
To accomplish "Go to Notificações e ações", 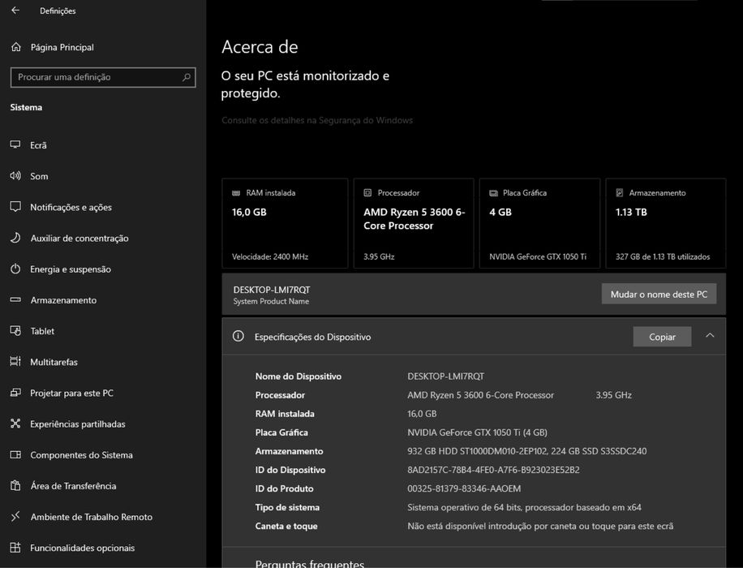I will click(x=71, y=207).
